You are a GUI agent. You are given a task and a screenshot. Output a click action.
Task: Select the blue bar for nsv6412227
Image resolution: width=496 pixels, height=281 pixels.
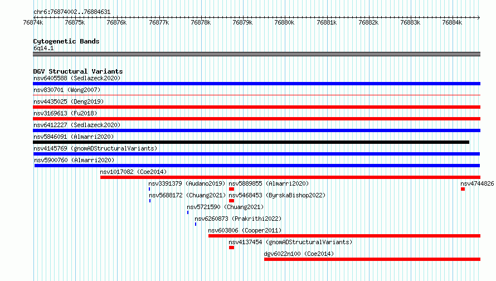click(x=256, y=130)
